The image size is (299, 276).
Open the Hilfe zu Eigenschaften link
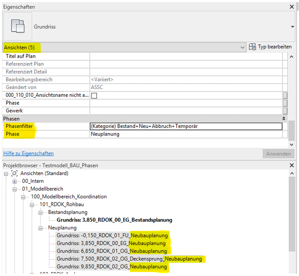click(28, 153)
